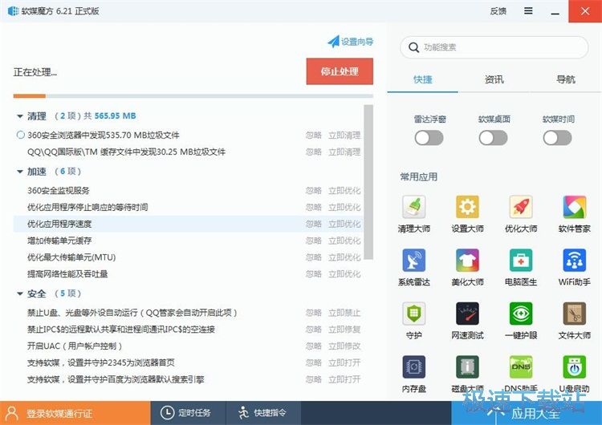Click 忽略 for 优化应用程序速度 row

pyautogui.click(x=314, y=224)
